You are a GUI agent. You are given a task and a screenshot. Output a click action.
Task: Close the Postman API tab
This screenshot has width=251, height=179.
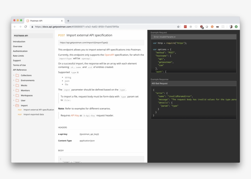[x=62, y=21]
